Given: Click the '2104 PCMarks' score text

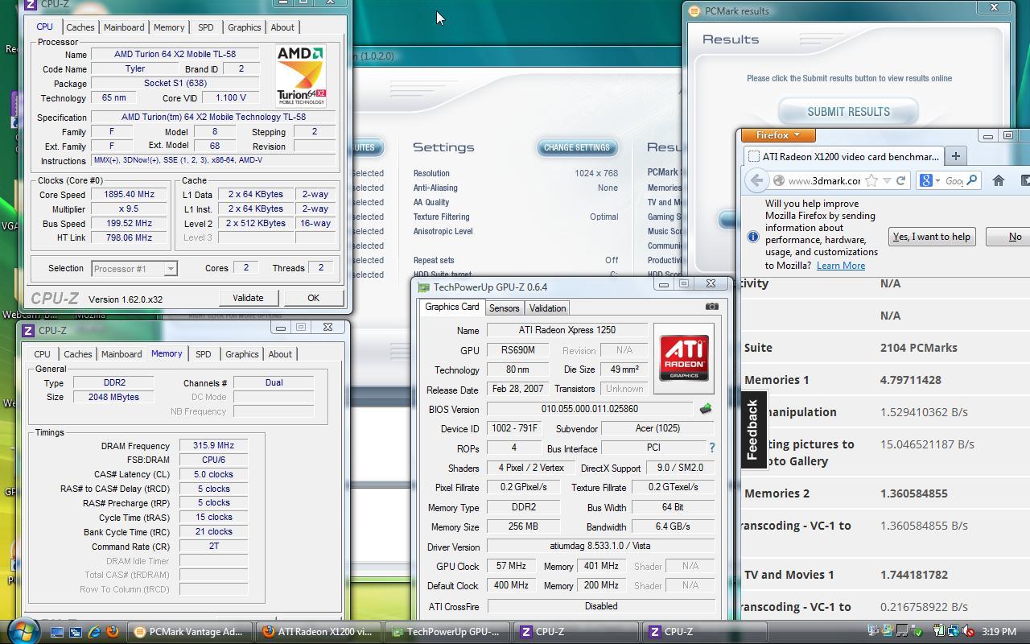Looking at the screenshot, I should [x=919, y=348].
